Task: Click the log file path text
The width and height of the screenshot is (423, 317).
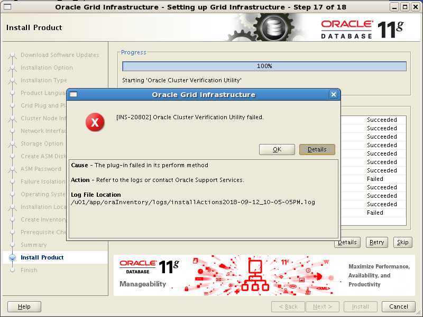Action: click(192, 202)
